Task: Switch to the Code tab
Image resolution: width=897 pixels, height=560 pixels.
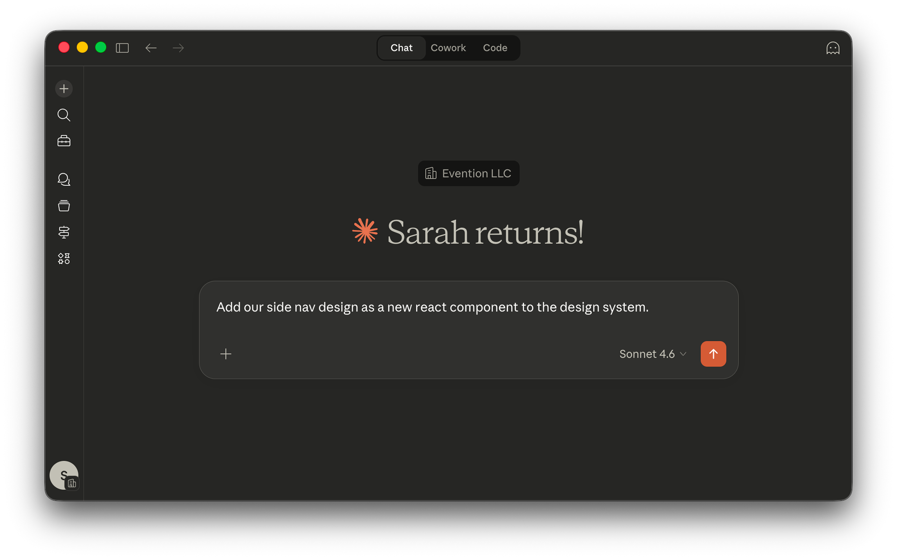Action: 495,47
